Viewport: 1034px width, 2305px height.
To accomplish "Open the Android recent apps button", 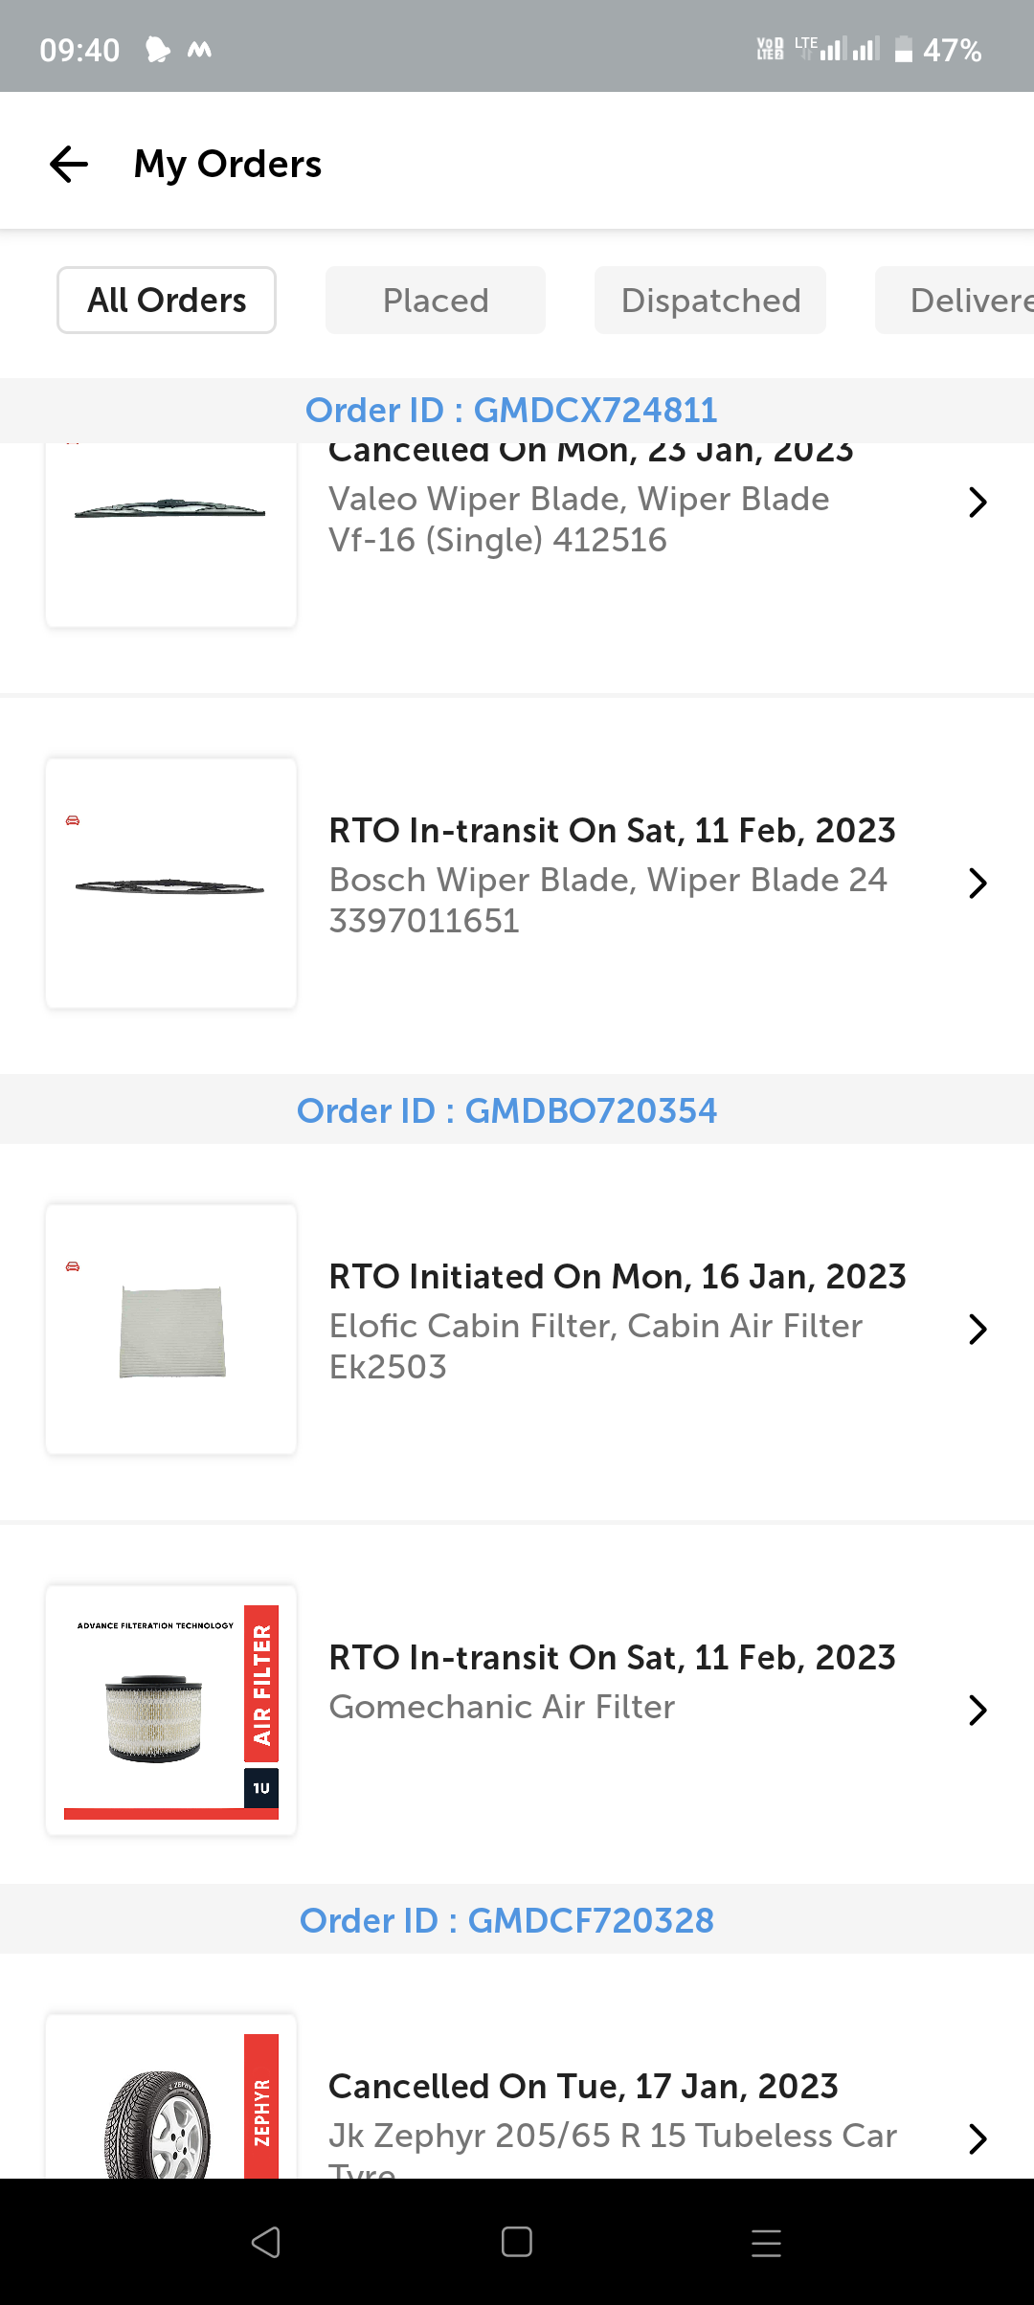I will coord(766,2242).
